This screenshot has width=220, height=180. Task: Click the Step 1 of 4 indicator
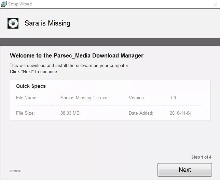201,157
